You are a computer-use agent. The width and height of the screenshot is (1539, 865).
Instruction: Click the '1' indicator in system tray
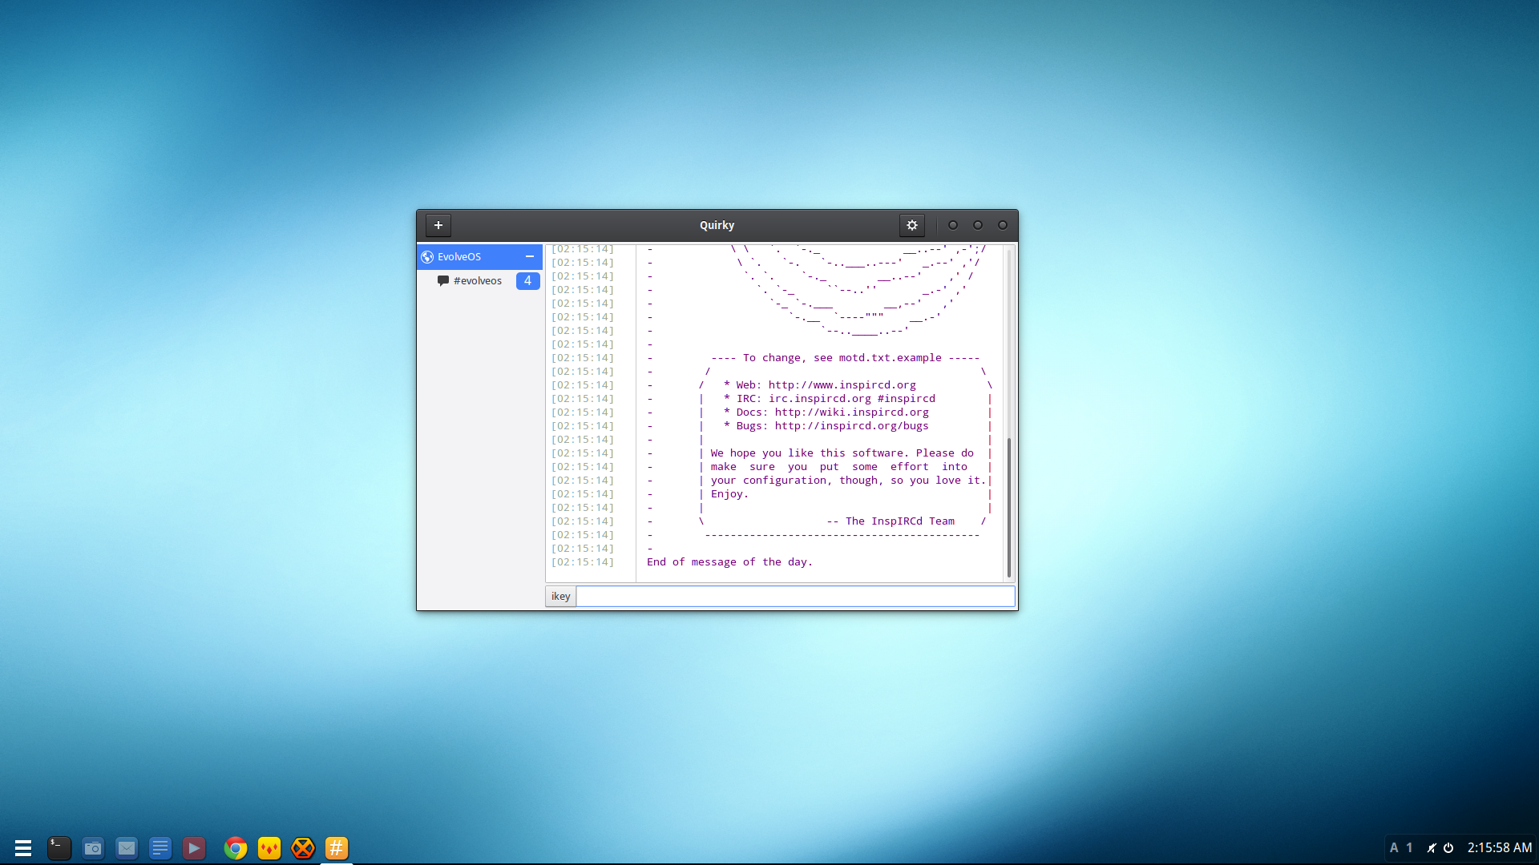pyautogui.click(x=1410, y=847)
